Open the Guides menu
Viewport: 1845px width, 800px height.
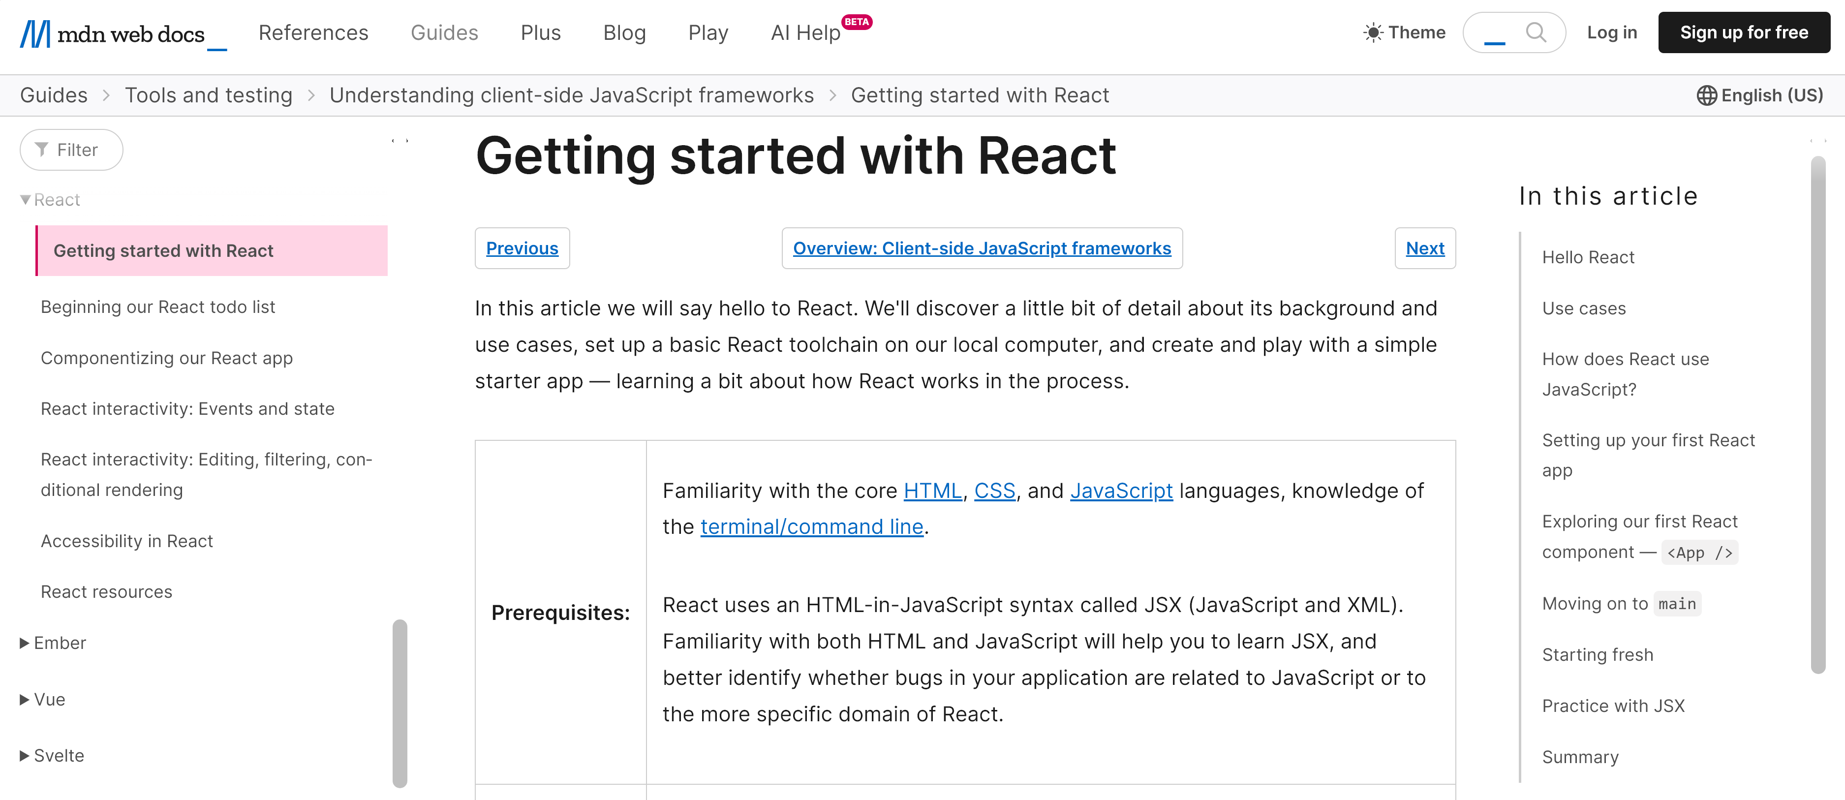click(x=444, y=33)
